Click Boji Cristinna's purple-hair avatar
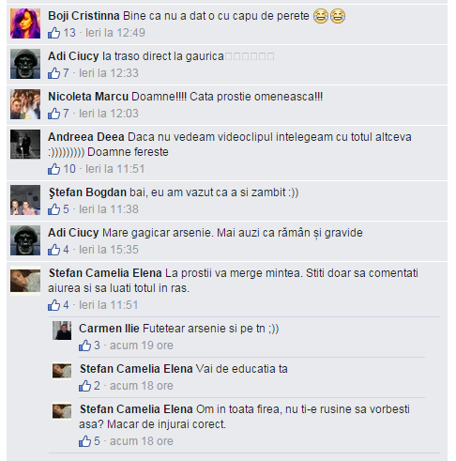This screenshot has height=461, width=456. (25, 23)
